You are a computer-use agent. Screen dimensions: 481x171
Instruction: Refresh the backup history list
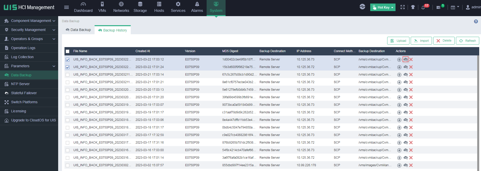pyautogui.click(x=467, y=41)
